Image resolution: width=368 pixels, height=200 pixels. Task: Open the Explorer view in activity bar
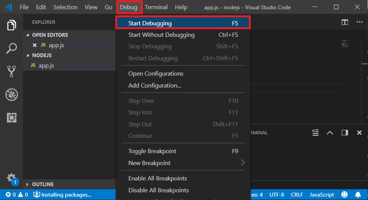point(11,25)
